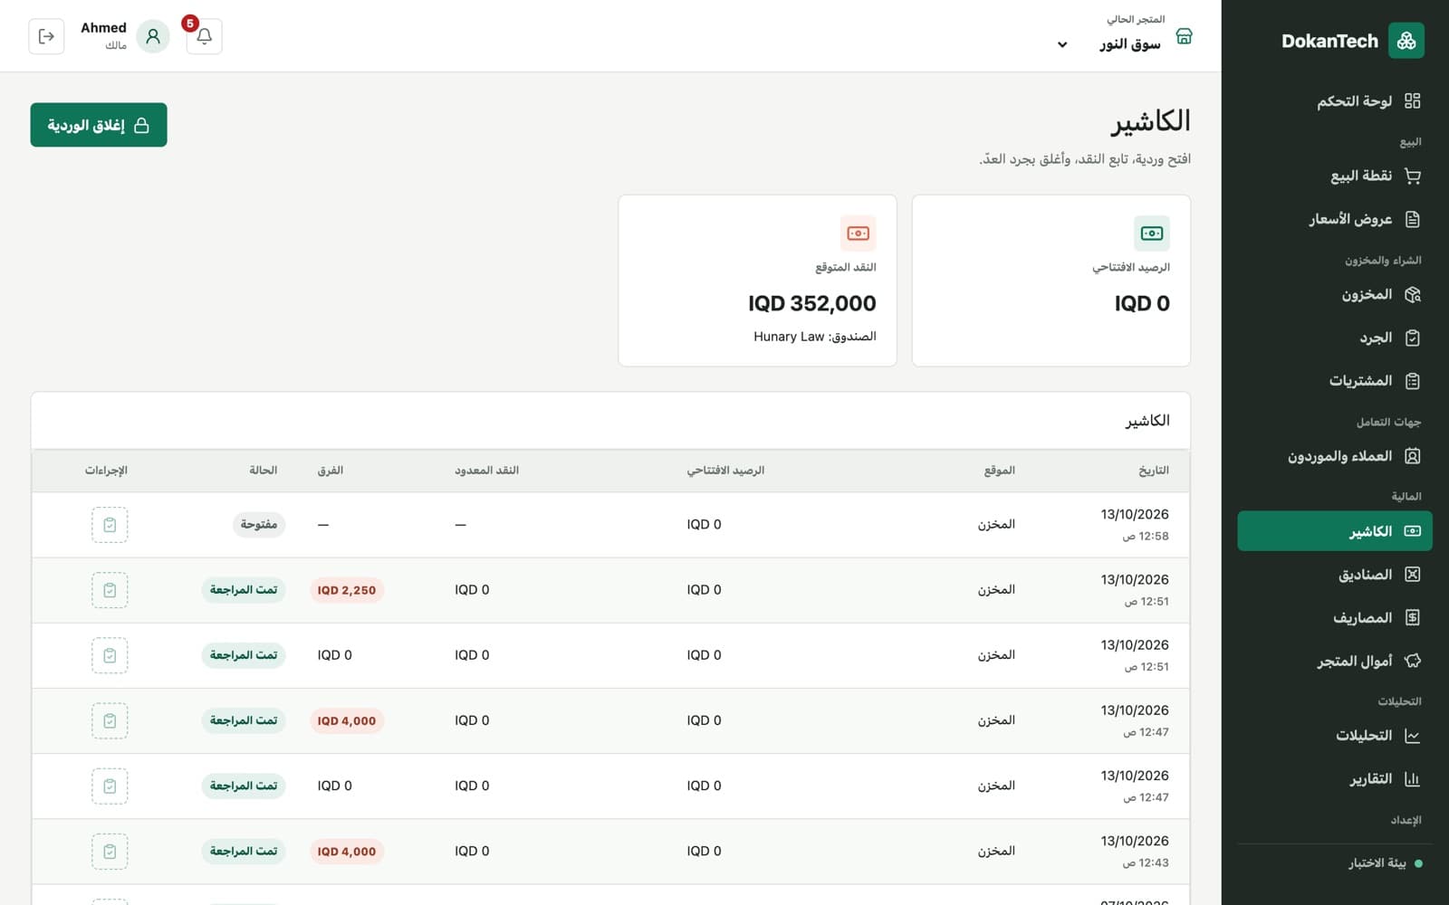
Task: Open the notifications bell
Action: point(205,36)
